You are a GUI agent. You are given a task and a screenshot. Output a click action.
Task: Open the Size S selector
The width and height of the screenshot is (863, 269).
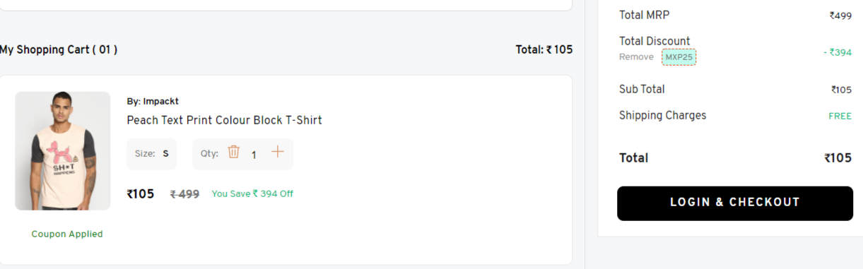[152, 154]
